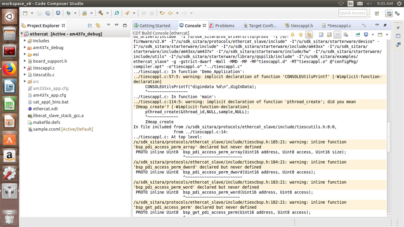This screenshot has height=227, width=404.
Task: Open the table-shaped view icon in right trim bar
Action: 398,36
